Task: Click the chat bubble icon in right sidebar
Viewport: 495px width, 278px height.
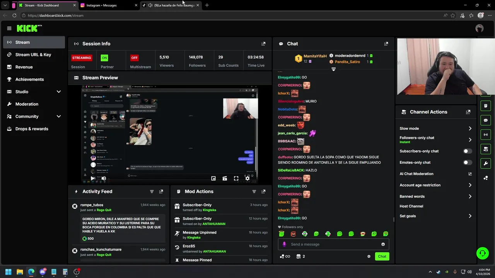Action: (x=486, y=120)
